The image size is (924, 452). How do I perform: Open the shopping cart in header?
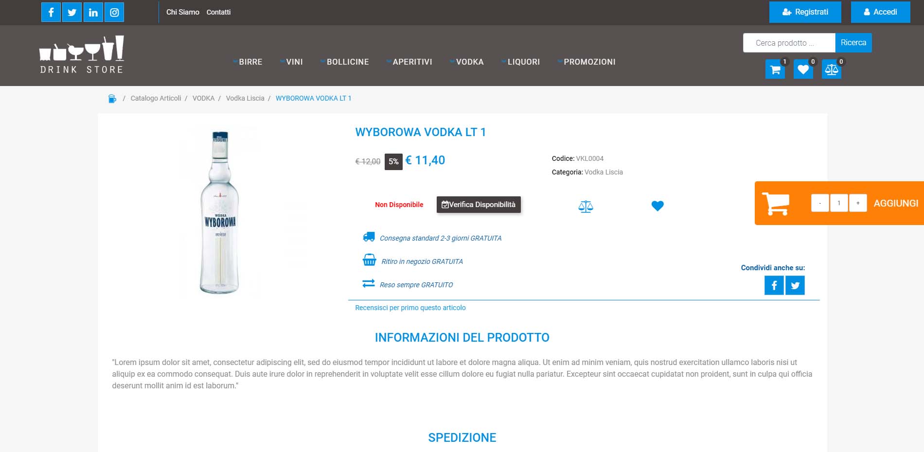click(775, 70)
